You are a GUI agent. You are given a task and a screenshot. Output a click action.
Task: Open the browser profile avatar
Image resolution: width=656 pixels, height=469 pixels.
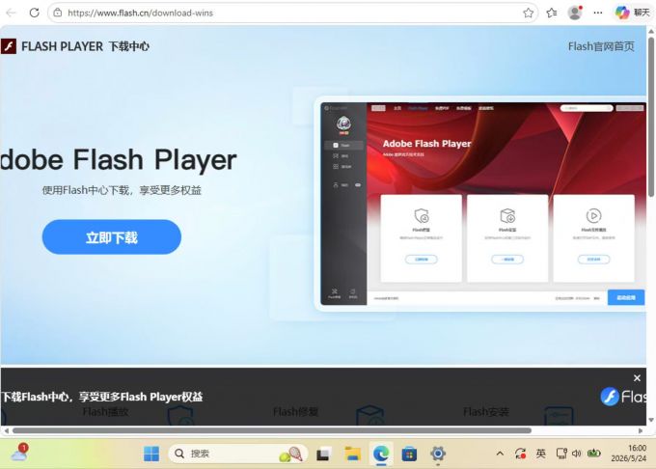point(575,13)
